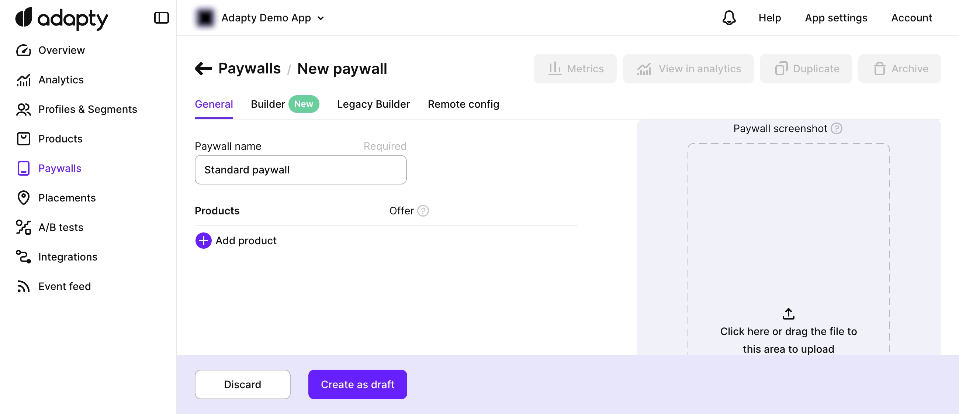Select the Legacy Builder tab
Image resolution: width=959 pixels, height=414 pixels.
tap(373, 104)
